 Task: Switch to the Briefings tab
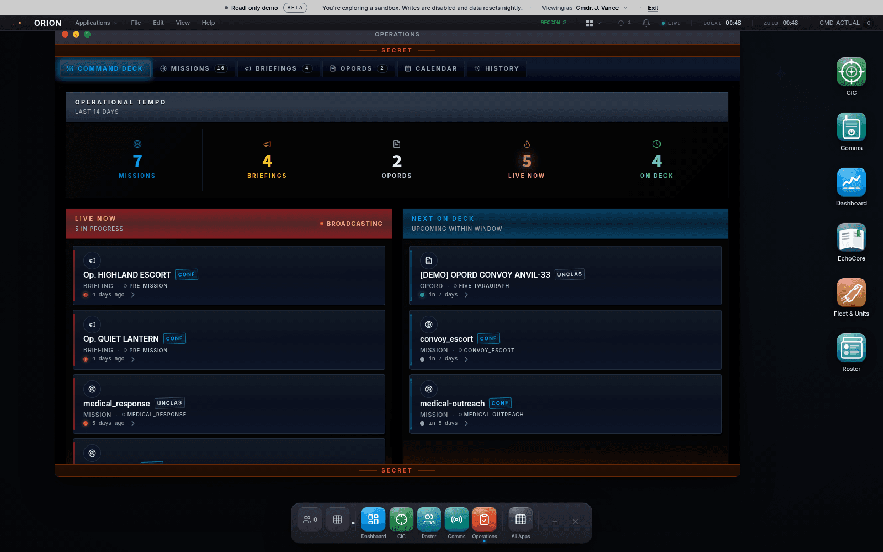coord(279,68)
